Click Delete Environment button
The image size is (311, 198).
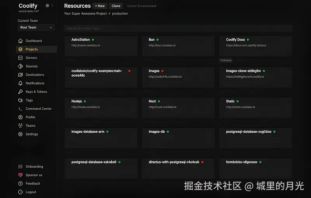click(142, 6)
